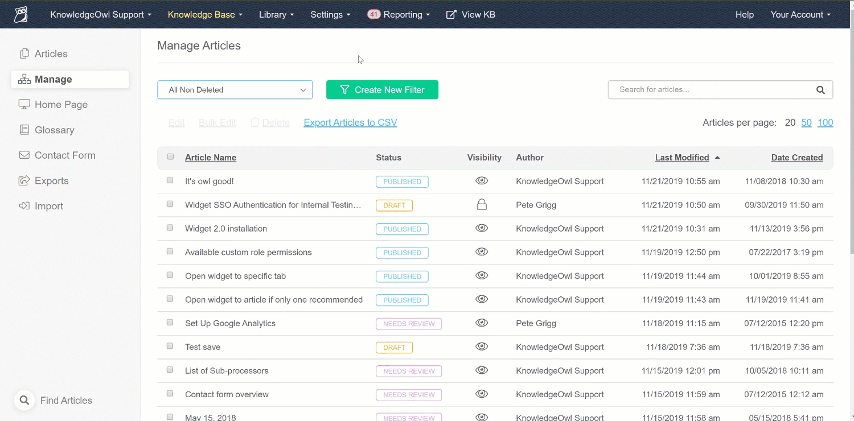Click the Last Modified sort arrow
The image size is (854, 421).
pyautogui.click(x=717, y=158)
